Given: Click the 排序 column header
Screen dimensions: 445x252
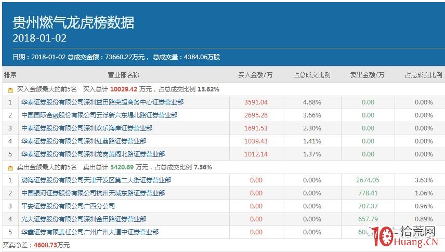Looking at the screenshot, I should click(10, 75).
